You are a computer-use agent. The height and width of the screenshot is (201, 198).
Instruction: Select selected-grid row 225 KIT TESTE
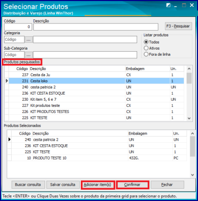click(99, 152)
